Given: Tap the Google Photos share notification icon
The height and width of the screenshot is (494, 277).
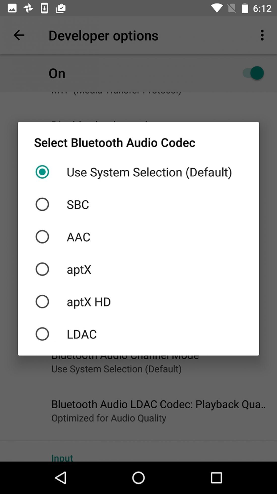Looking at the screenshot, I should pos(28,8).
